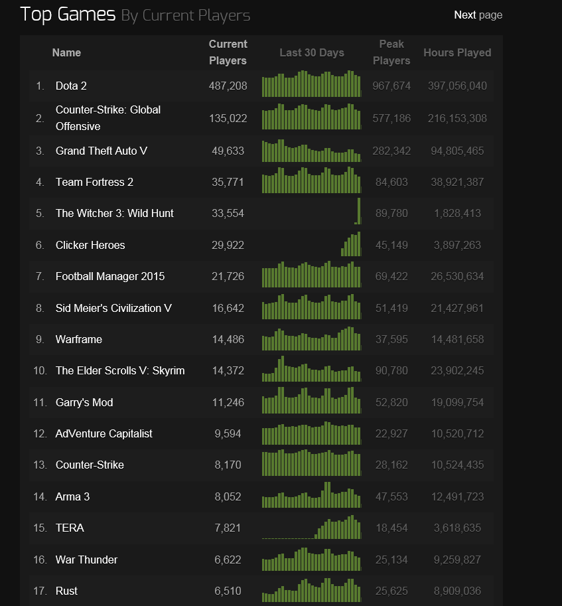Click the Warframe 30-day chart

[311, 339]
